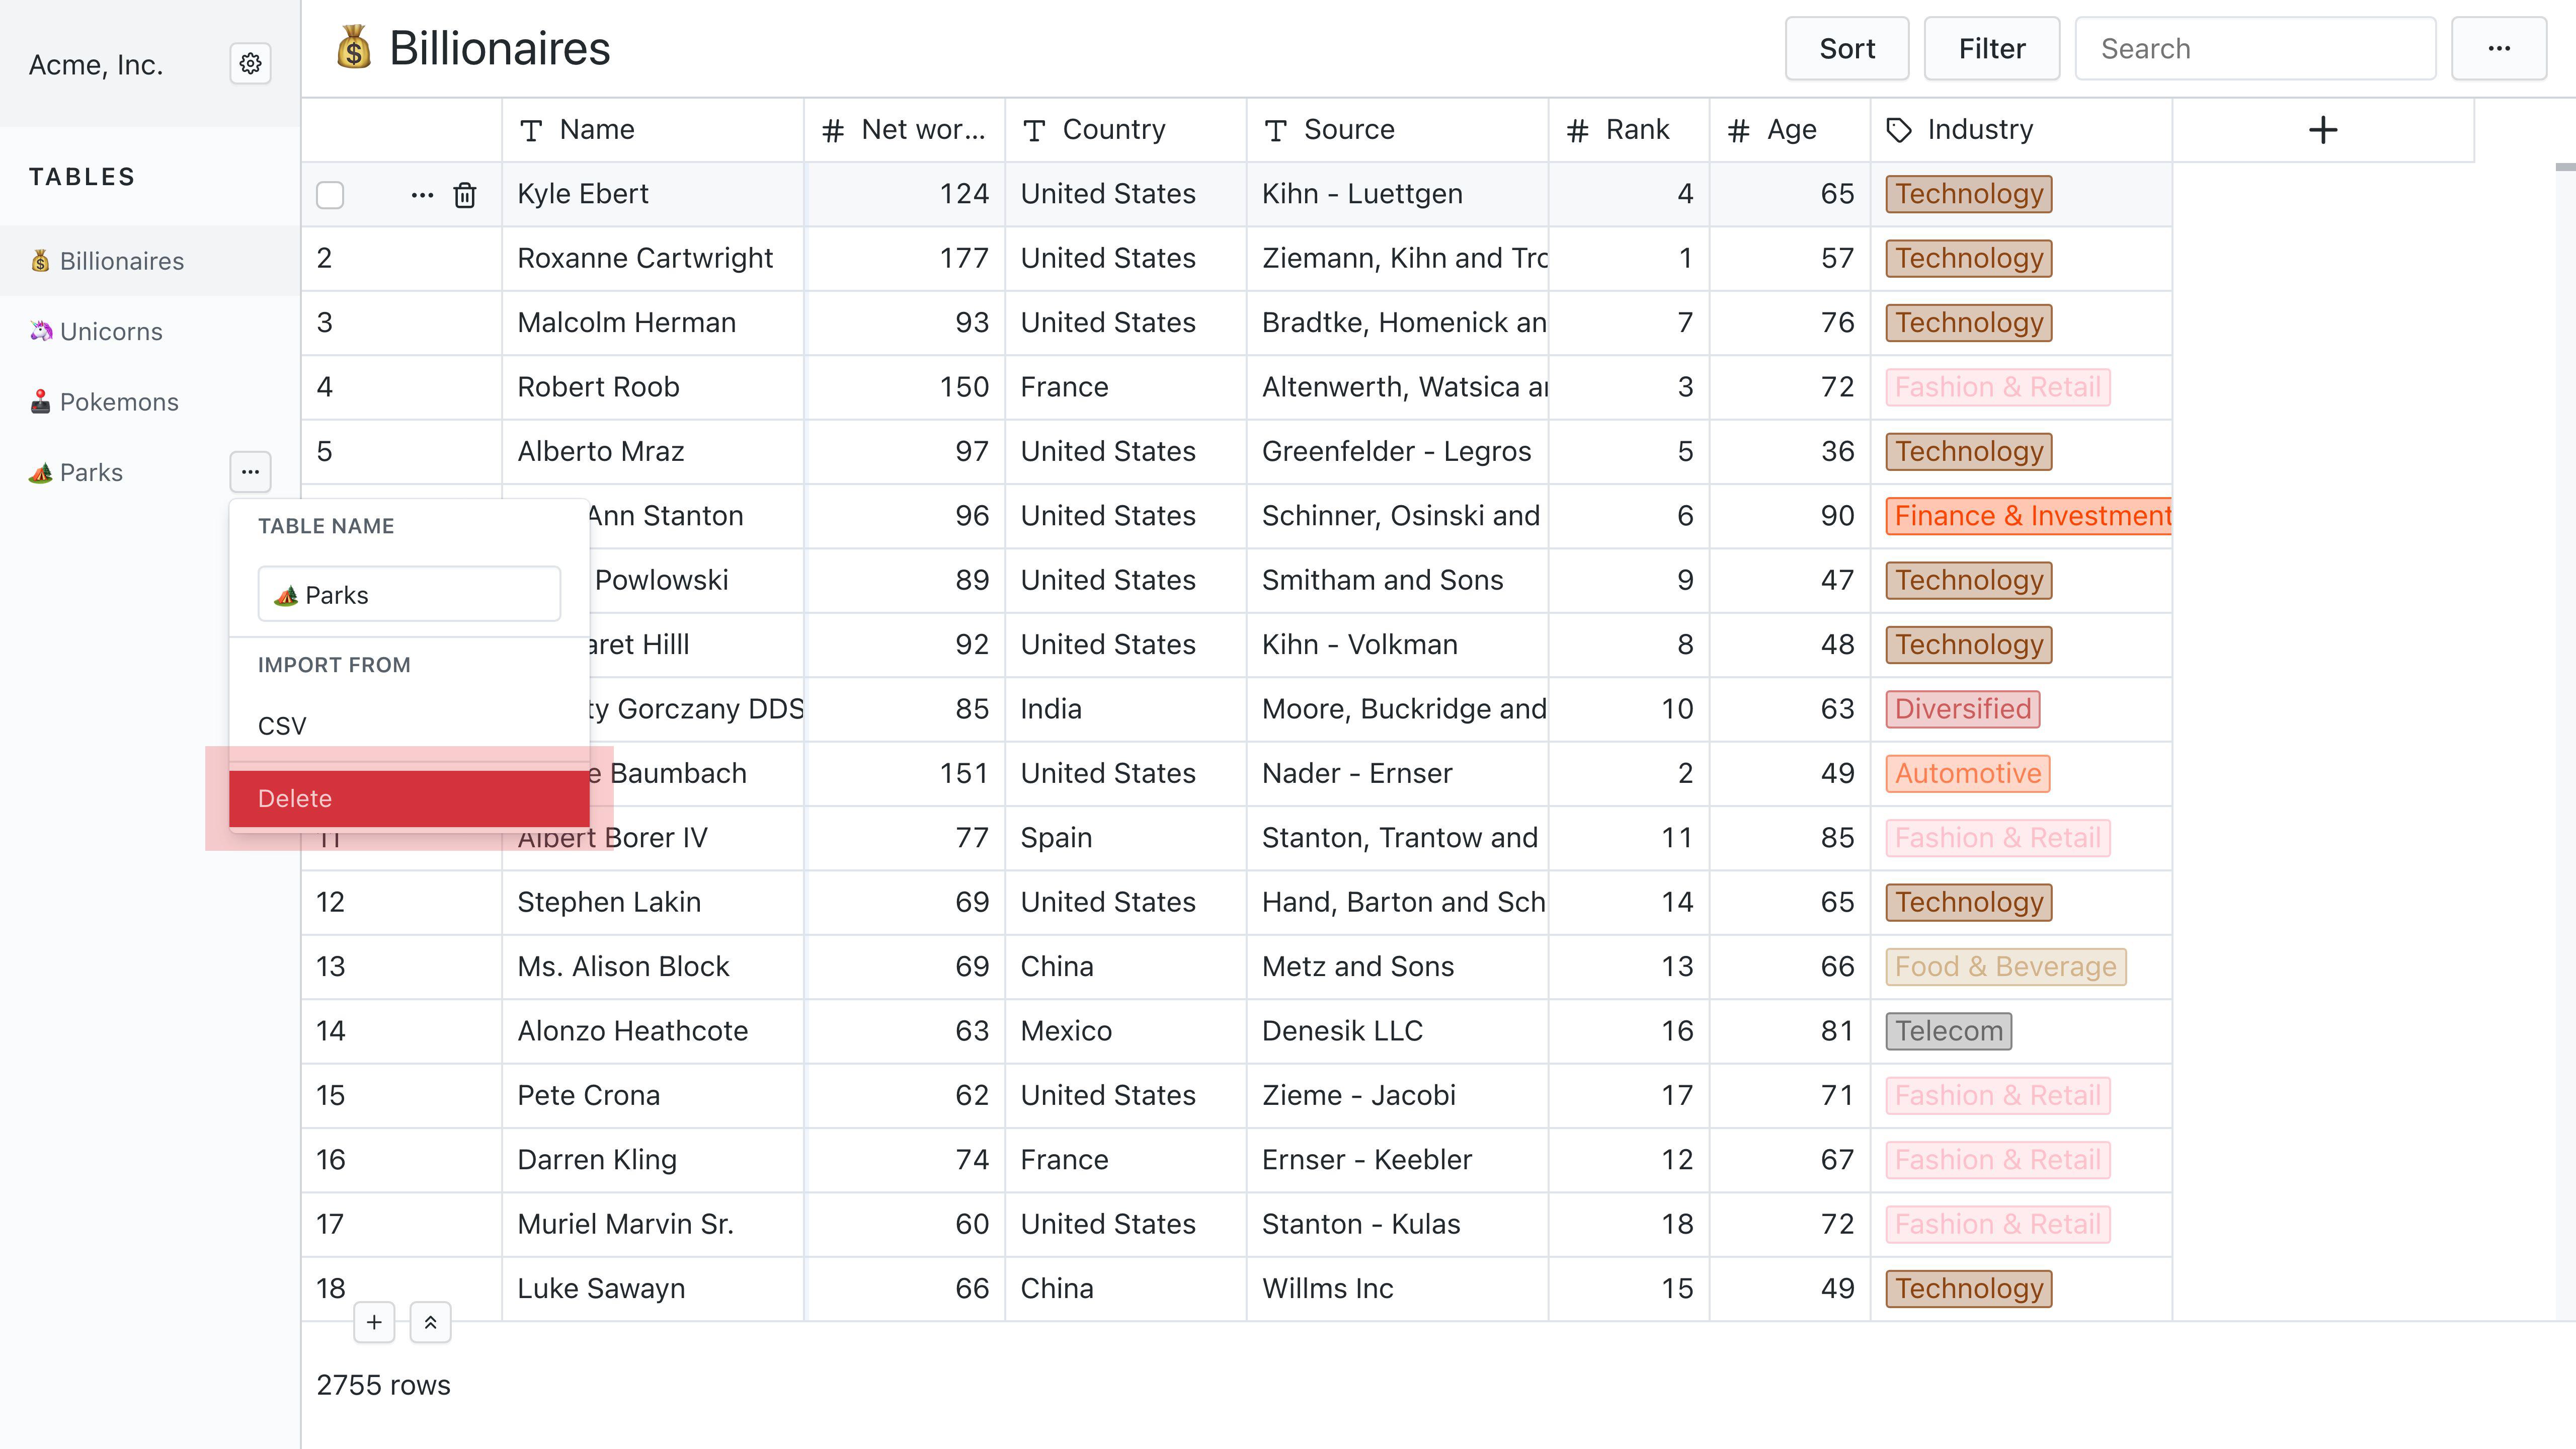Toggle checkbox for Kyle Ebert row
Screen dimensions: 2576x1449
point(330,194)
